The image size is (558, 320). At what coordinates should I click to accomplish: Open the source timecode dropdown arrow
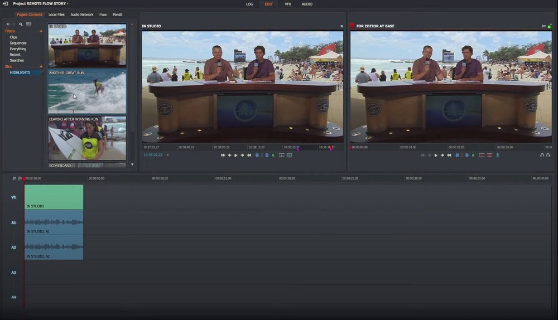(x=168, y=155)
